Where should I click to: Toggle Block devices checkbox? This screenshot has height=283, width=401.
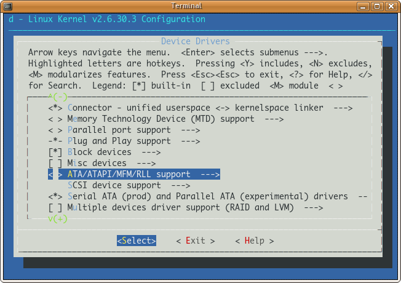(55, 153)
